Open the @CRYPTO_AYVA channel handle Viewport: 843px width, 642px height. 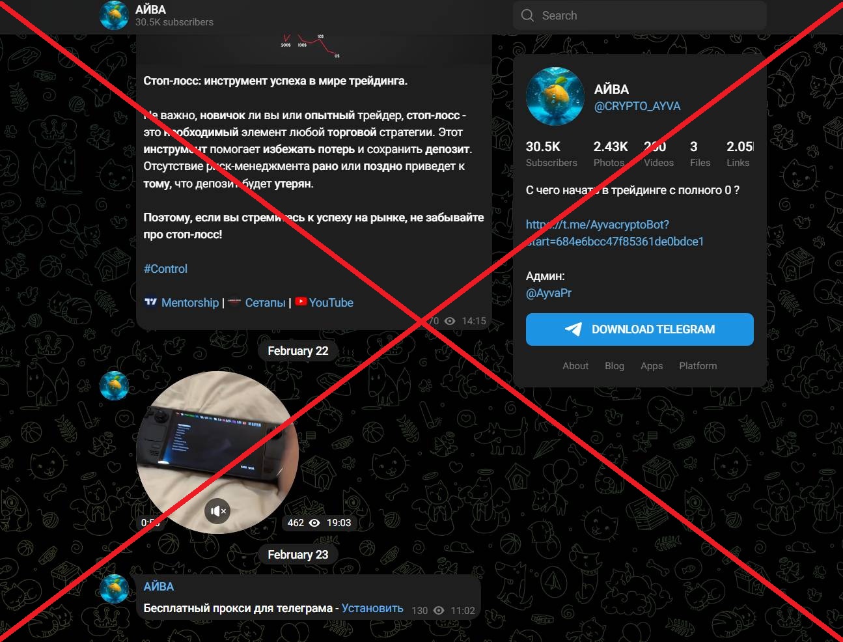point(637,106)
